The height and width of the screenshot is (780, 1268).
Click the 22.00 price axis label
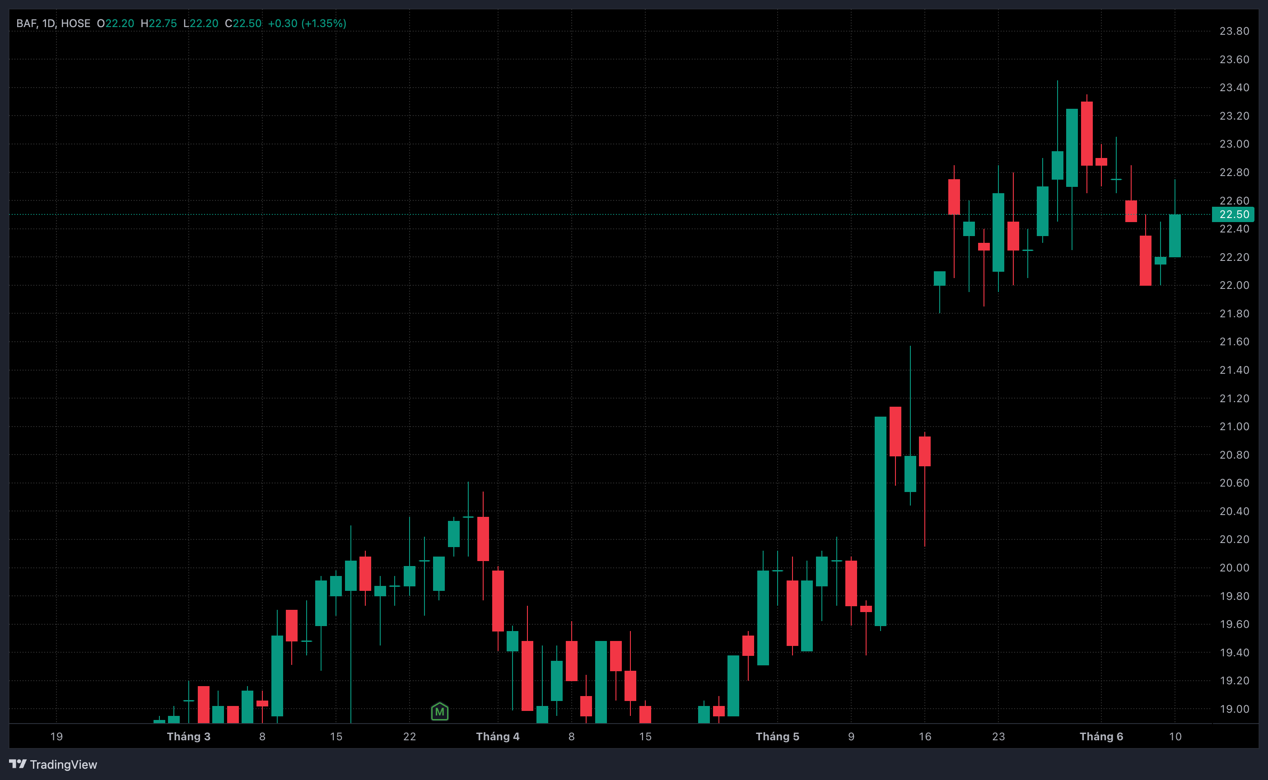coord(1234,285)
